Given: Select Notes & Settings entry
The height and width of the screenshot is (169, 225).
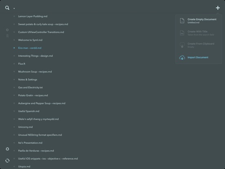Looking at the screenshot, I should pos(28,80).
